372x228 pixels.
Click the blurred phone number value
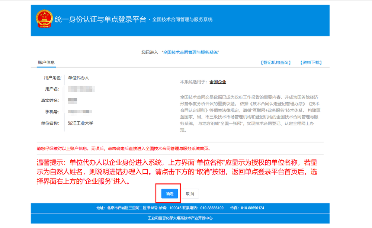click(80, 112)
